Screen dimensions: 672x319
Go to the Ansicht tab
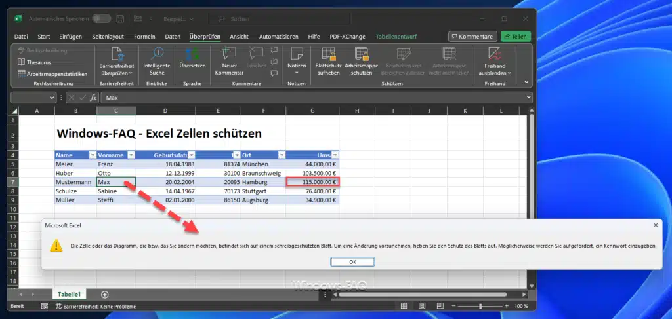239,37
